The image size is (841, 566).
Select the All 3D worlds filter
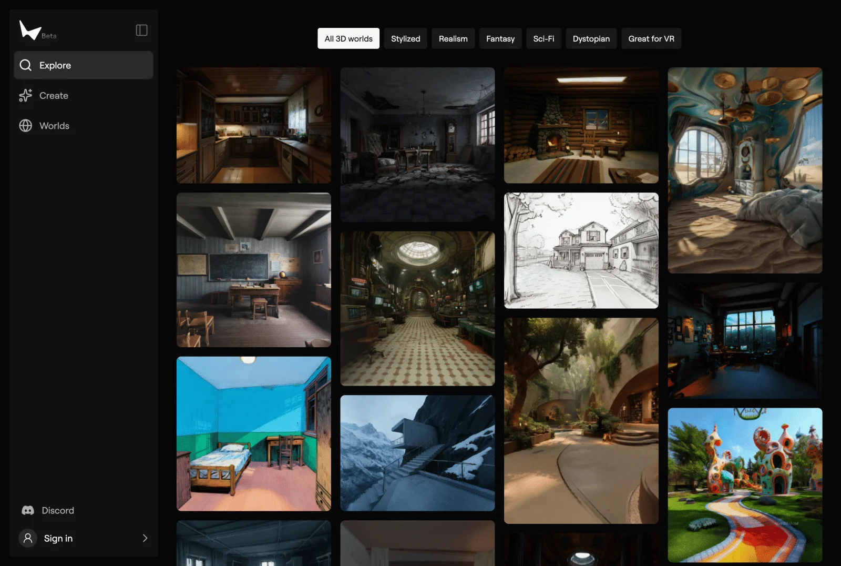tap(348, 38)
